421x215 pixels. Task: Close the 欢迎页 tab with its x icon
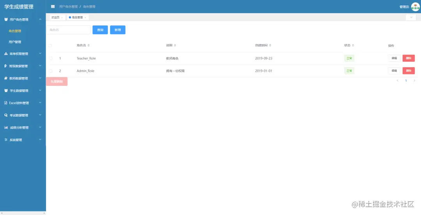pos(62,18)
